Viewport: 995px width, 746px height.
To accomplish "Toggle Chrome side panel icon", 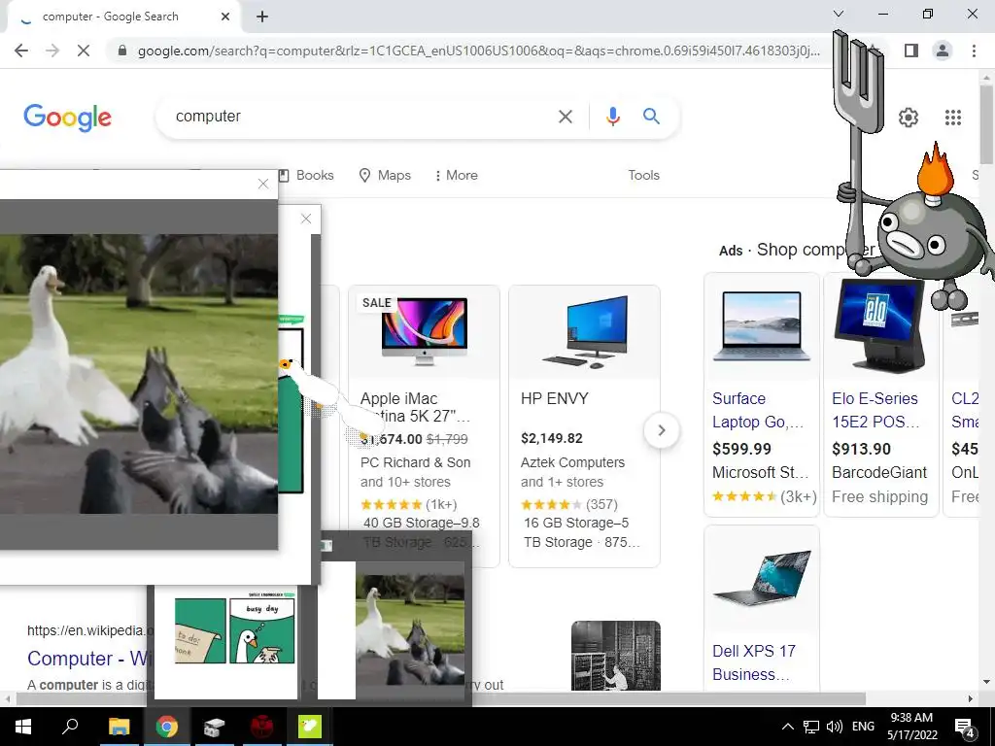I will (x=911, y=51).
